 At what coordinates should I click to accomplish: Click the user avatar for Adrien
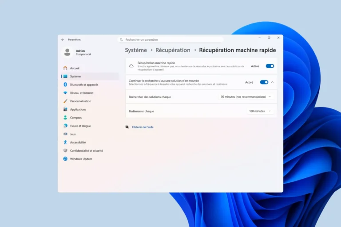[67, 52]
